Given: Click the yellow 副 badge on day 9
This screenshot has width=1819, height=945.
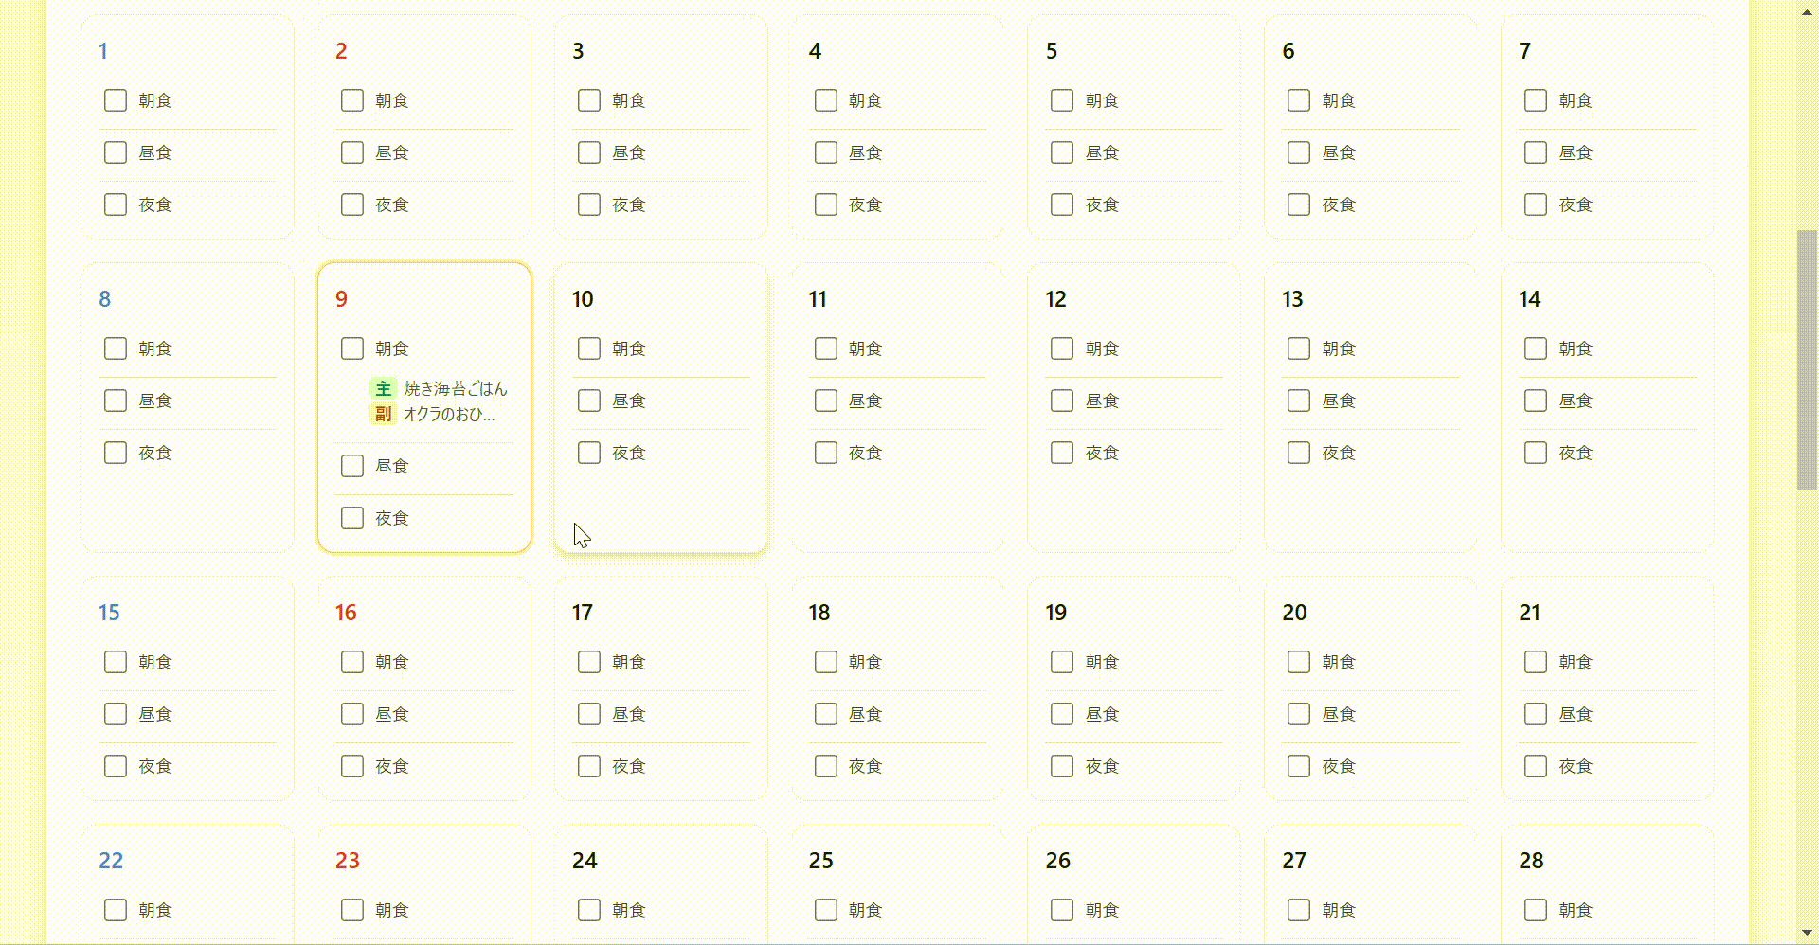Looking at the screenshot, I should [x=383, y=414].
